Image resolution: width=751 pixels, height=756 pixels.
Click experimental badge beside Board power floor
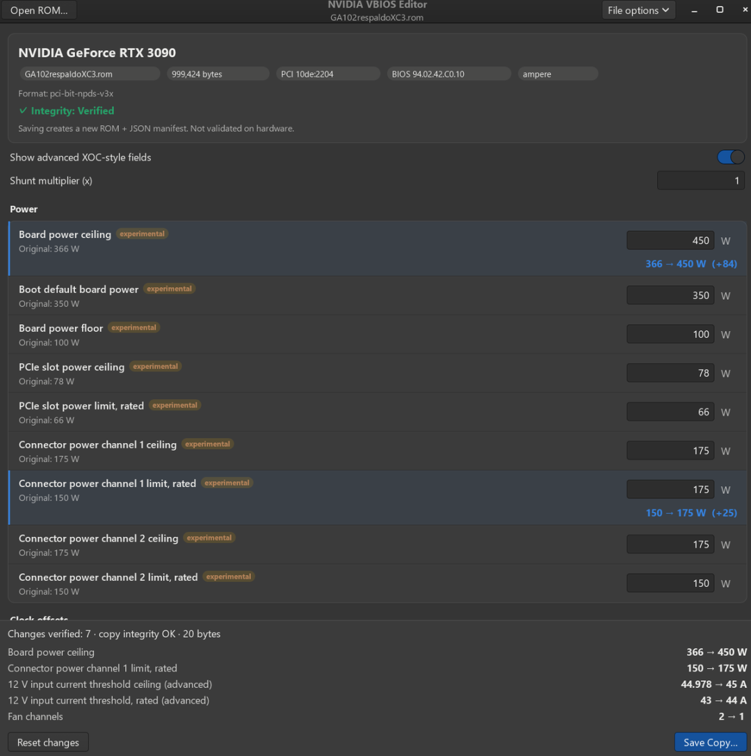pyautogui.click(x=134, y=328)
